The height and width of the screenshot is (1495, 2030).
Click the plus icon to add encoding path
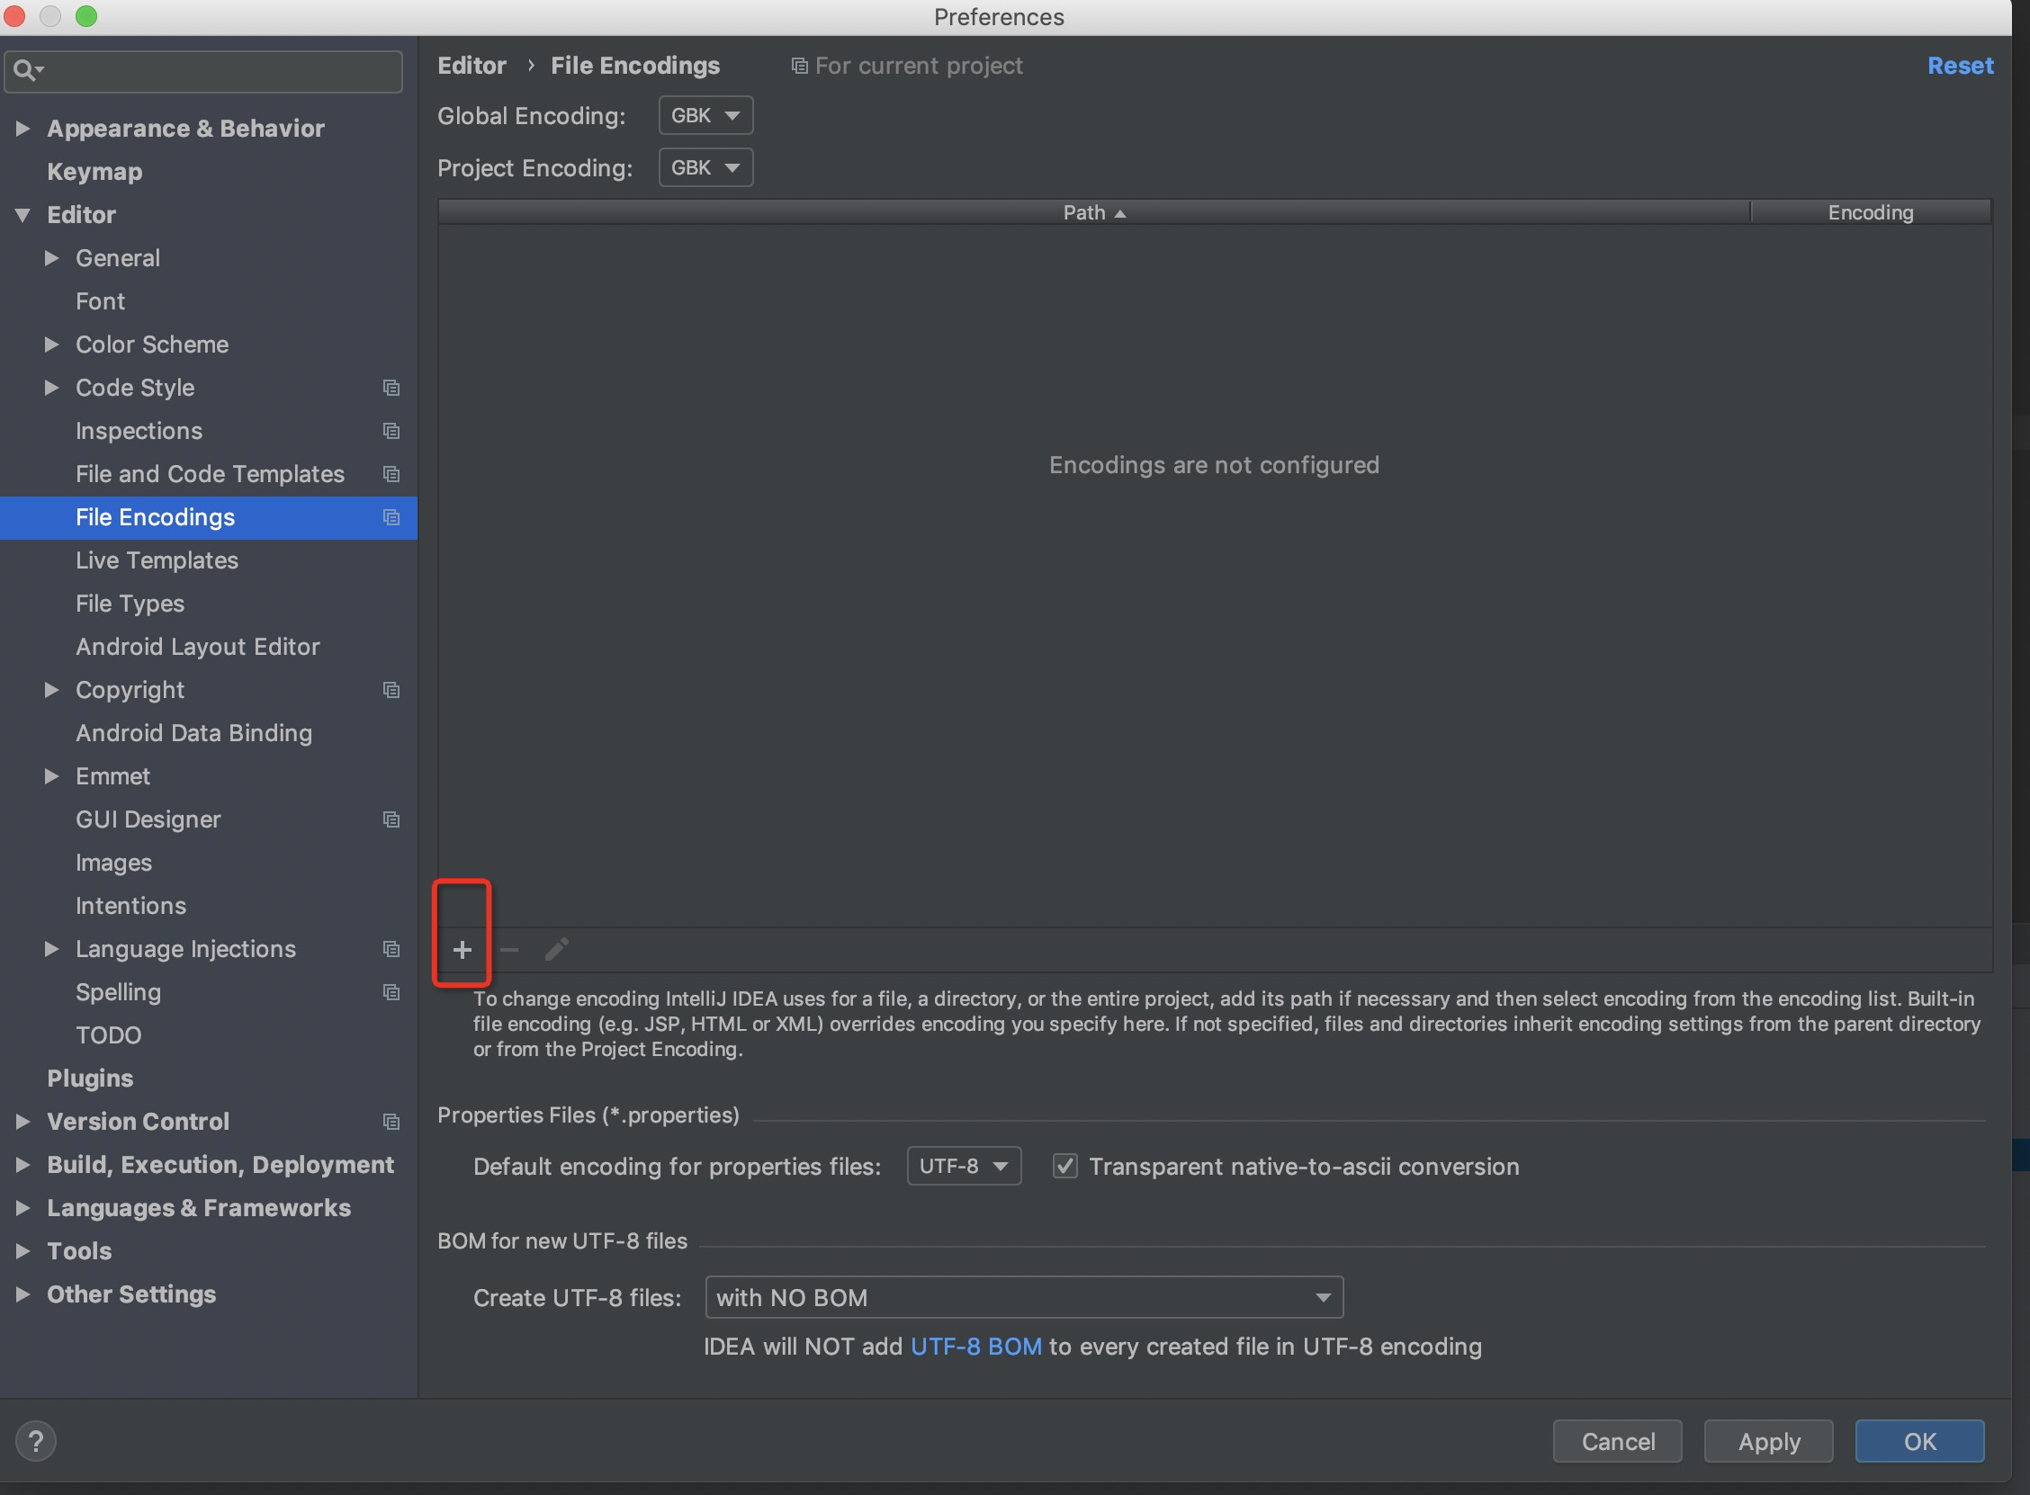pos(463,949)
